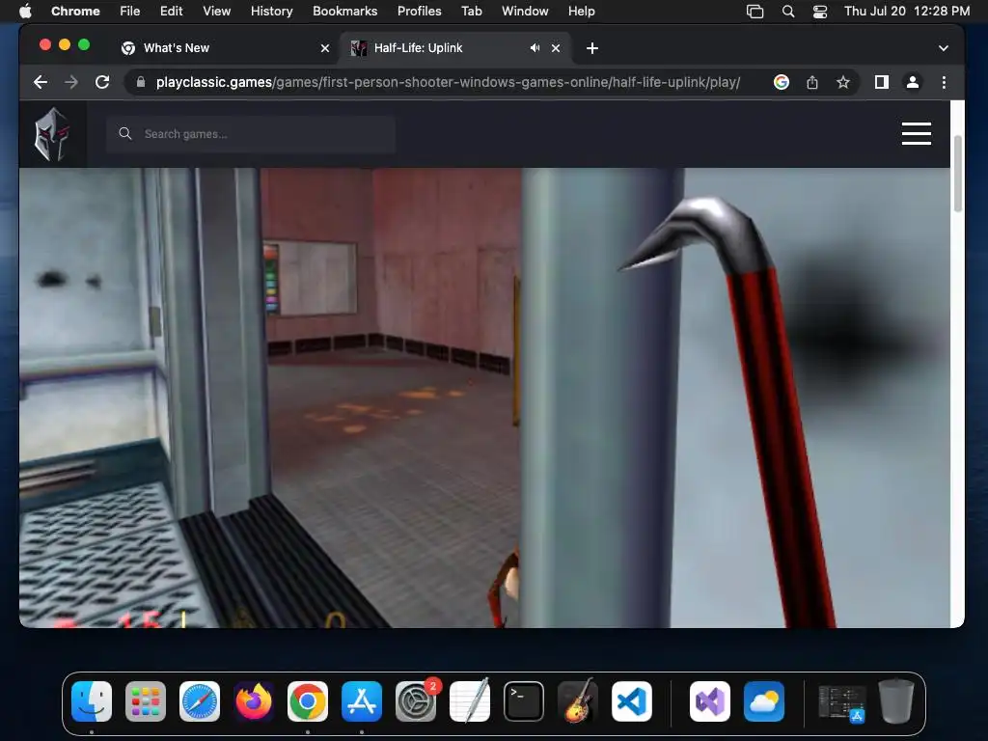This screenshot has height=741, width=988.
Task: Open the File menu
Action: [x=130, y=11]
